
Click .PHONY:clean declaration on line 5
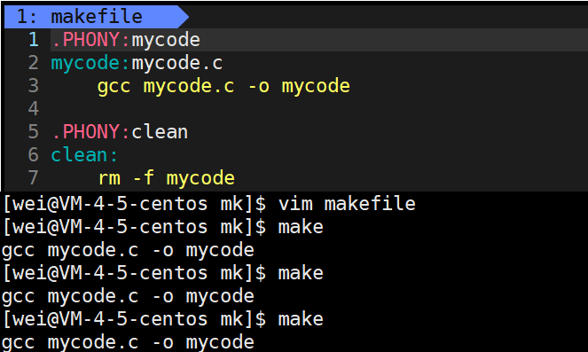[x=120, y=132]
